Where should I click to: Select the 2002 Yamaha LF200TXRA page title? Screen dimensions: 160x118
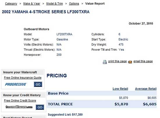pos(46,12)
